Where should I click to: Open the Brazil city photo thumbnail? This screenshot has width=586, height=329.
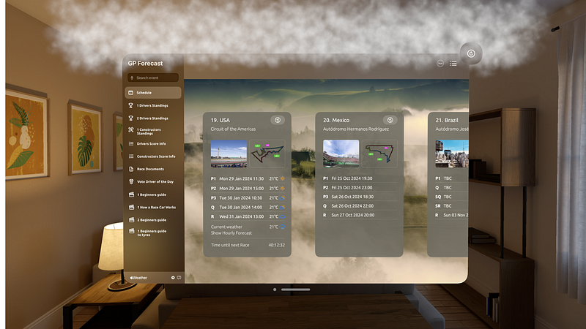pos(452,154)
